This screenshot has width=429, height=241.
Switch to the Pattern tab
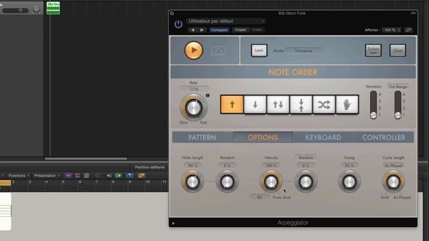tap(202, 137)
